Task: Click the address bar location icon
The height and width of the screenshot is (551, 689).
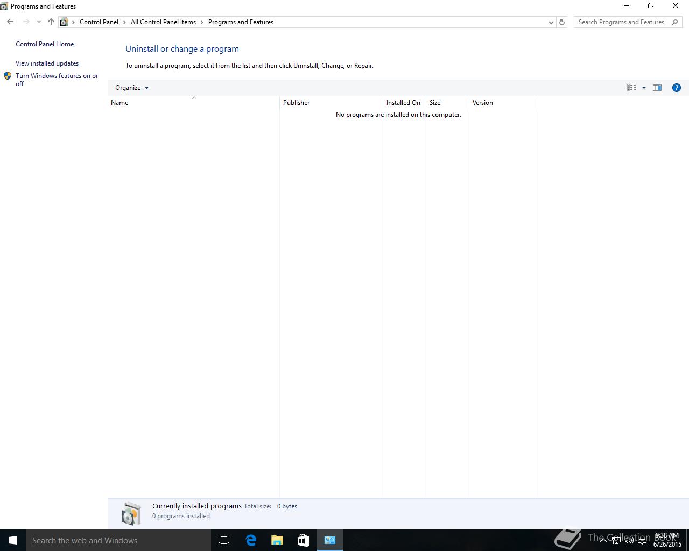Action: pyautogui.click(x=64, y=22)
